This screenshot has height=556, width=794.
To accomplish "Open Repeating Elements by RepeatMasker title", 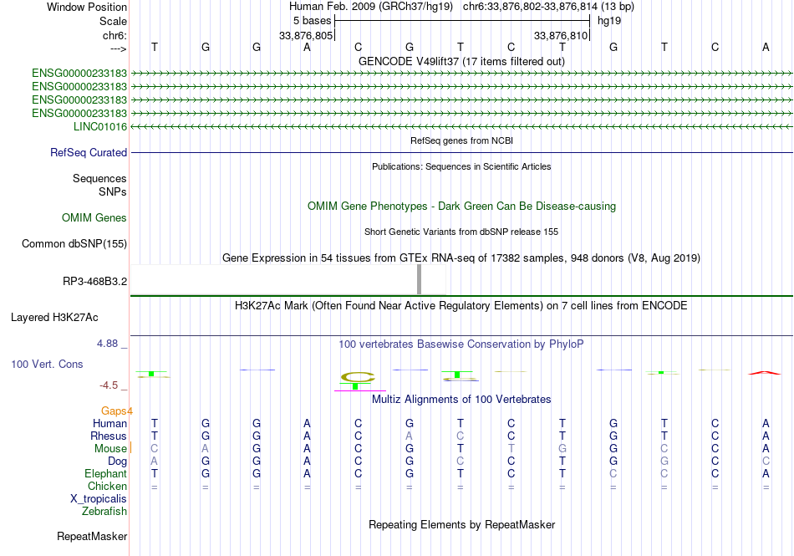I will tap(461, 524).
